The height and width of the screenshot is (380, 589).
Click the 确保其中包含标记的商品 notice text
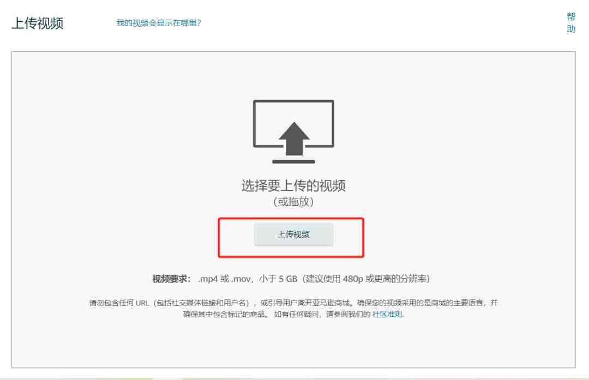(225, 314)
